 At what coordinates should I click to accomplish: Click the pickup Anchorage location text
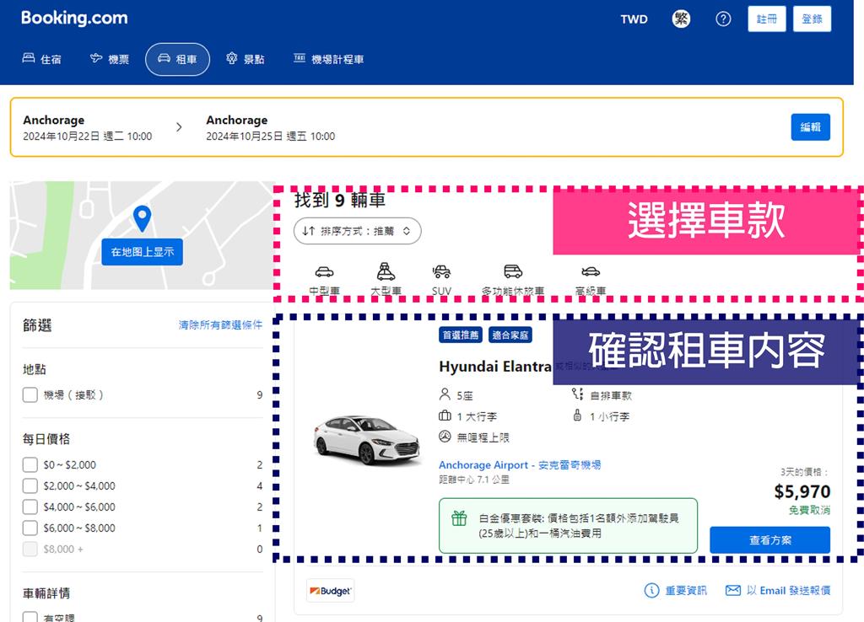click(53, 120)
